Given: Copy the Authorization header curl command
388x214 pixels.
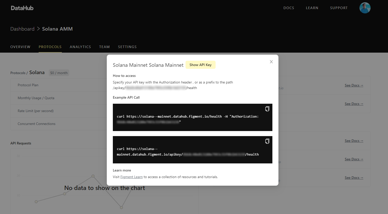Looking at the screenshot, I should pyautogui.click(x=267, y=109).
